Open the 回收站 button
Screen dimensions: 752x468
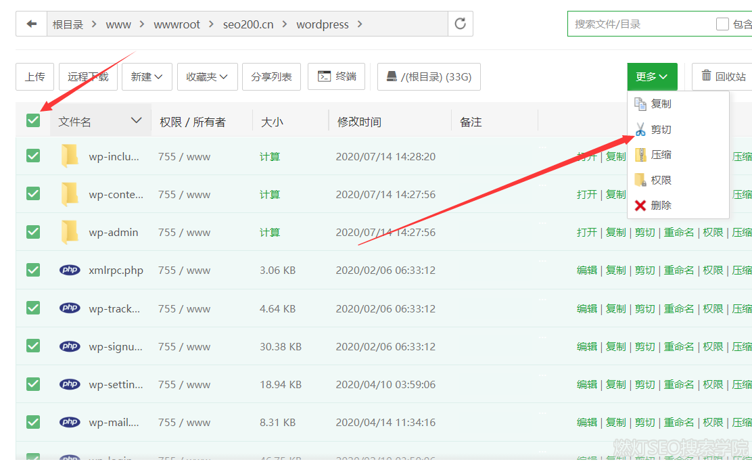pyautogui.click(x=723, y=76)
